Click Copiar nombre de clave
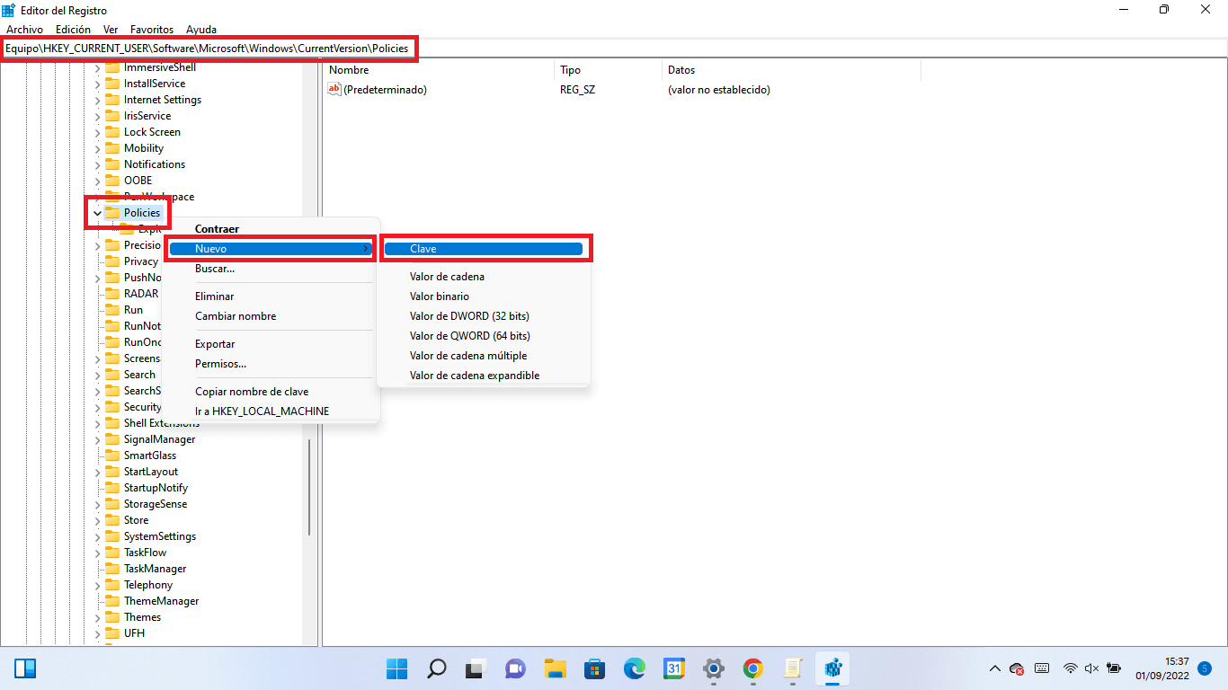The width and height of the screenshot is (1228, 690). (x=252, y=392)
